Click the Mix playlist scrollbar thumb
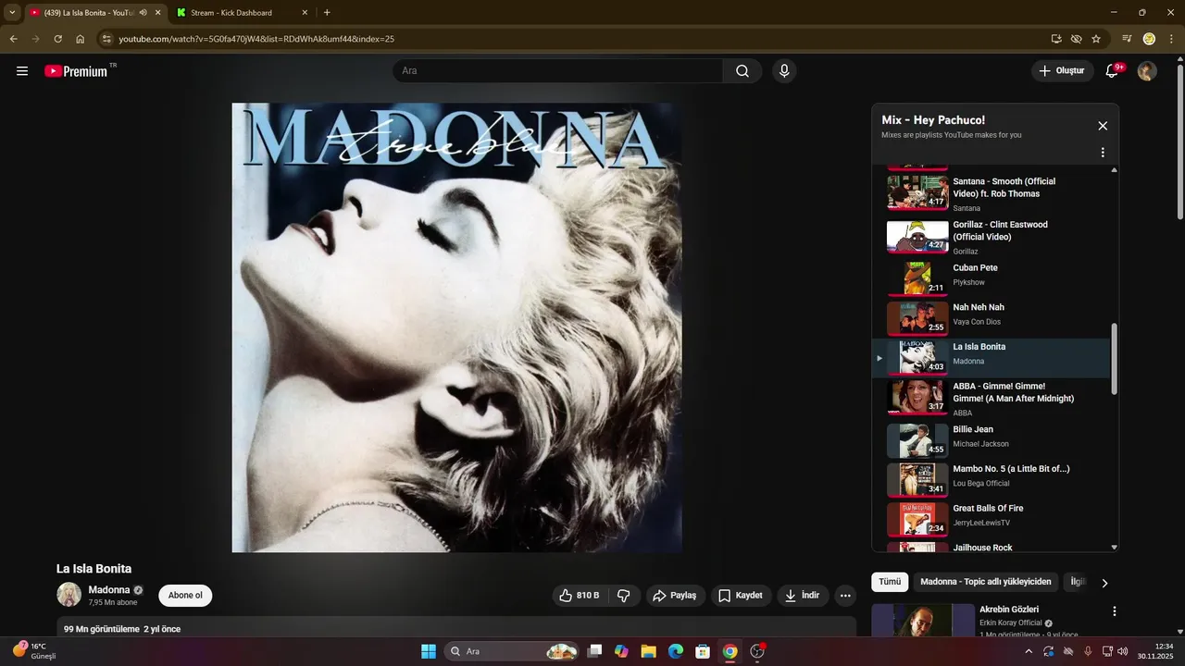The image size is (1185, 666). coord(1114,359)
